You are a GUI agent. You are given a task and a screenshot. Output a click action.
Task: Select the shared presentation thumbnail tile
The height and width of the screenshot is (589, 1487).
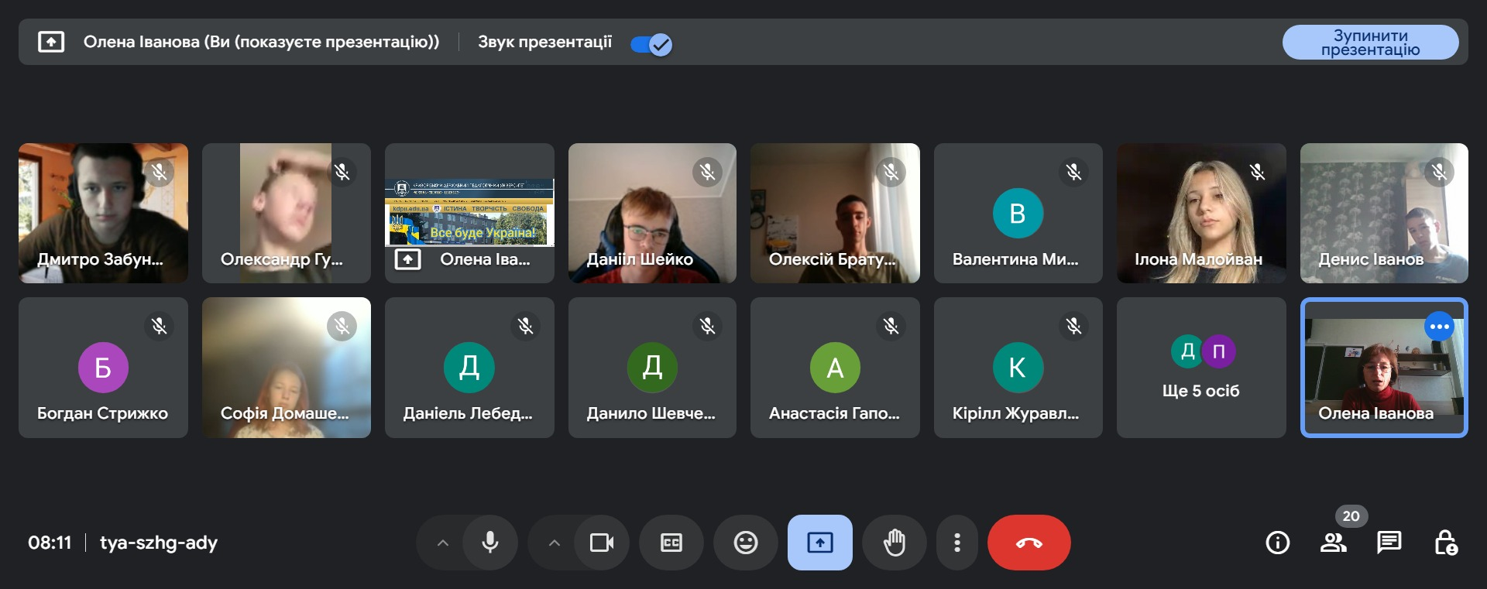[469, 212]
